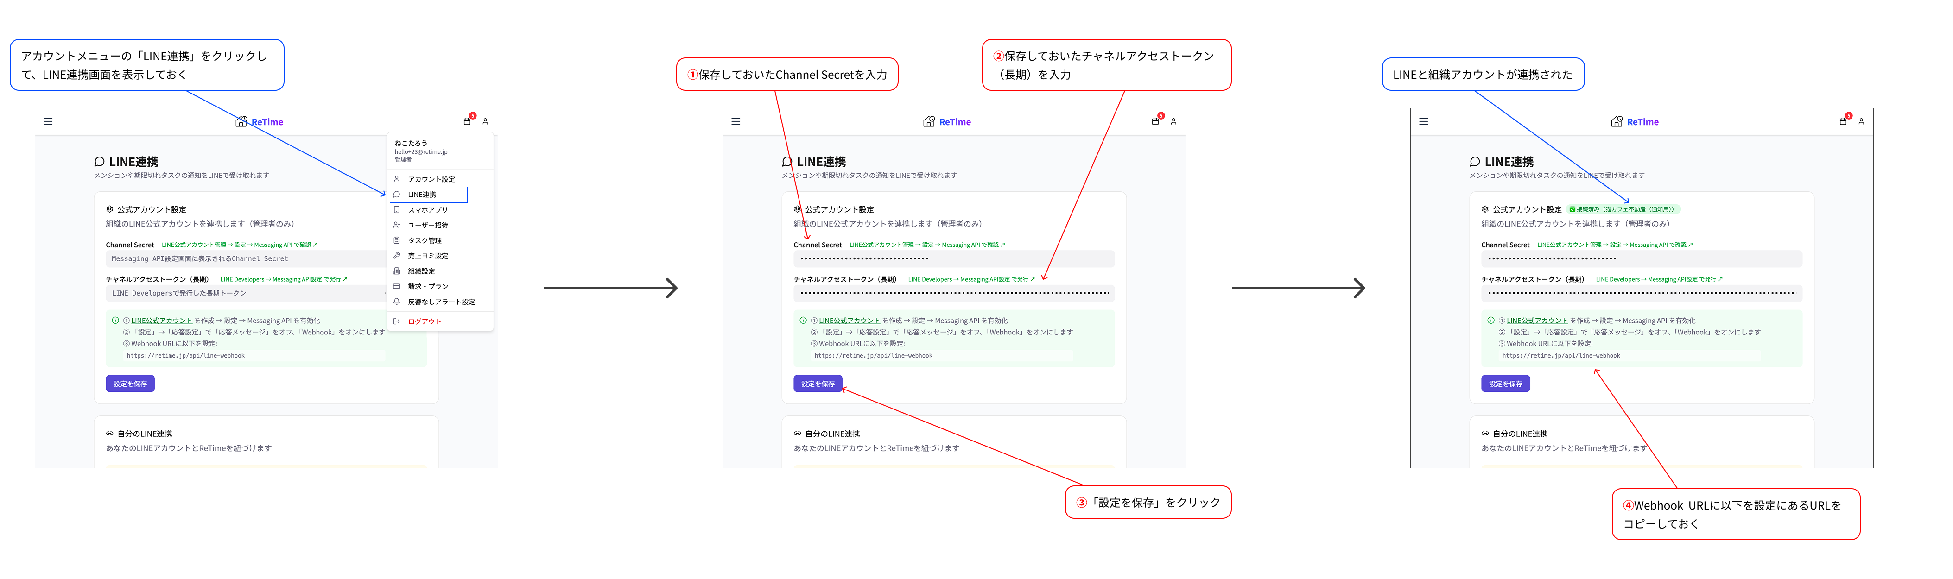This screenshot has height=579, width=1953.
Task: Click the bell icon beside 反響なしアラート設定
Action: point(397,302)
